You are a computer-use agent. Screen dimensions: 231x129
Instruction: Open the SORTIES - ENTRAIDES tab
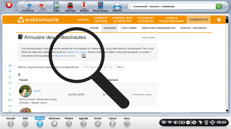pyautogui.click(x=193, y=28)
